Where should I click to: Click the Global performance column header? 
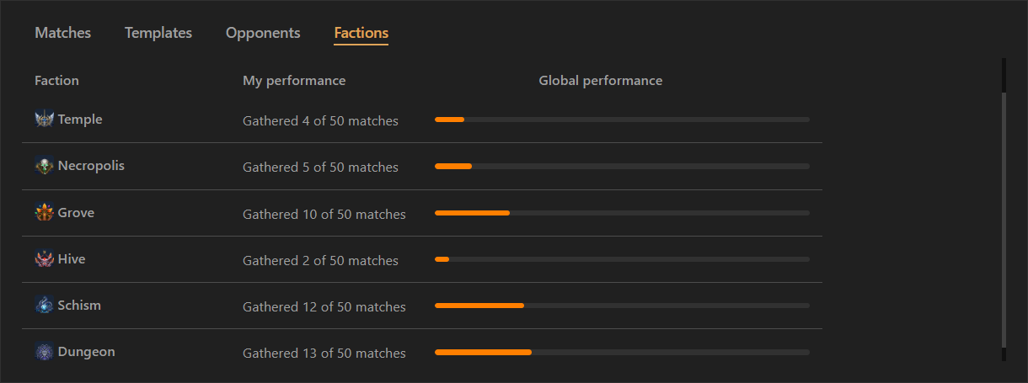point(601,81)
